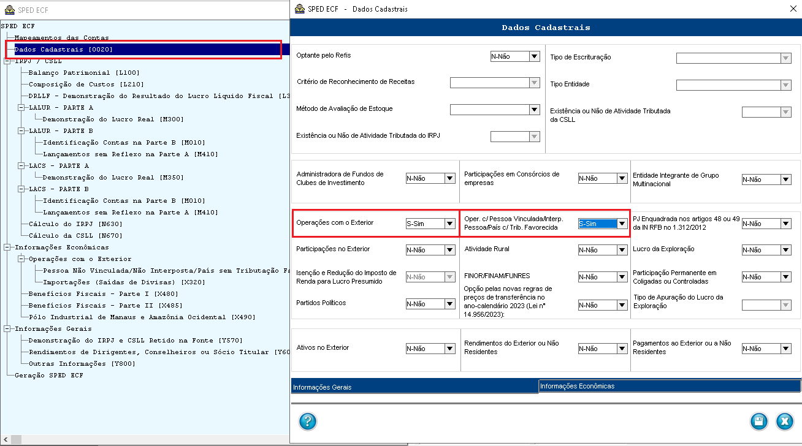
Task: Open Demonstração do Lucro Real [M350]
Action: point(113,177)
